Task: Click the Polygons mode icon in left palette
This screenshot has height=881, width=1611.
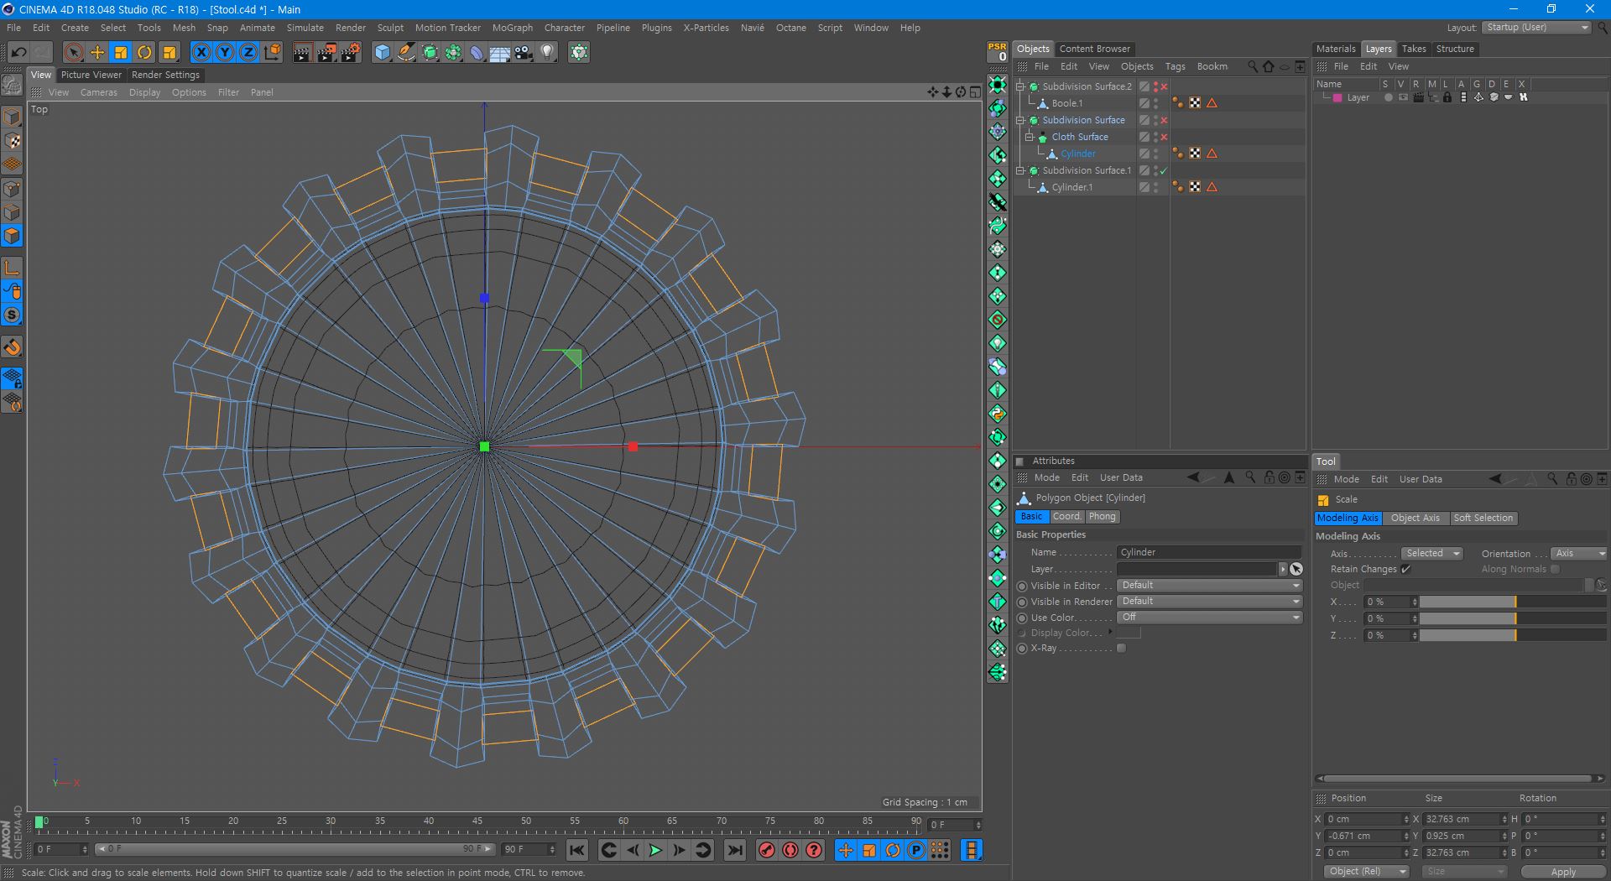Action: pyautogui.click(x=12, y=236)
